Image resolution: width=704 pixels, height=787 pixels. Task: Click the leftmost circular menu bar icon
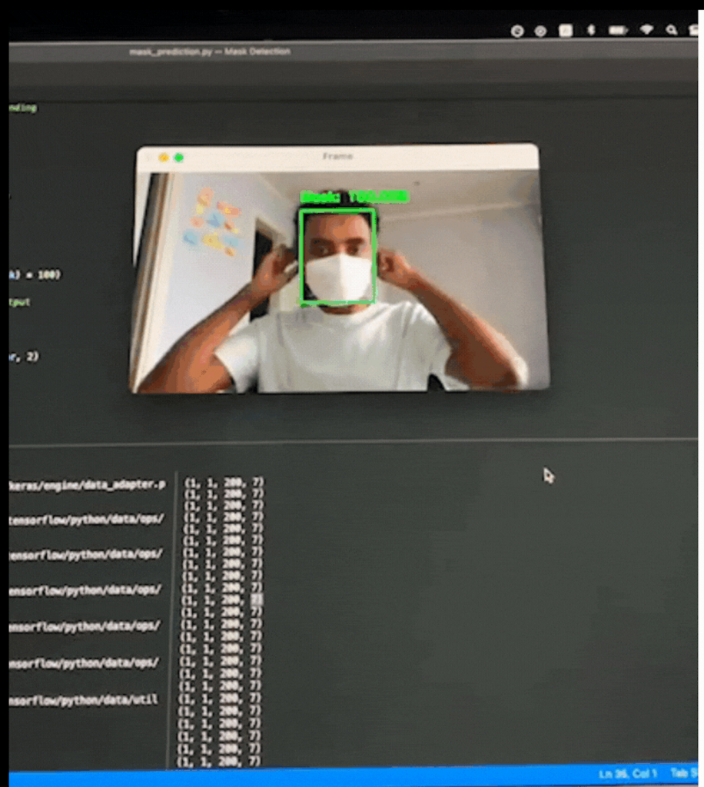click(x=517, y=31)
